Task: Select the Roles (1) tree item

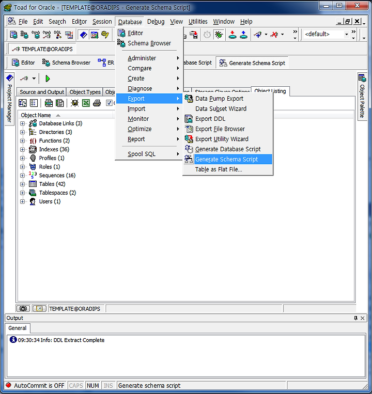Action: pyautogui.click(x=50, y=167)
